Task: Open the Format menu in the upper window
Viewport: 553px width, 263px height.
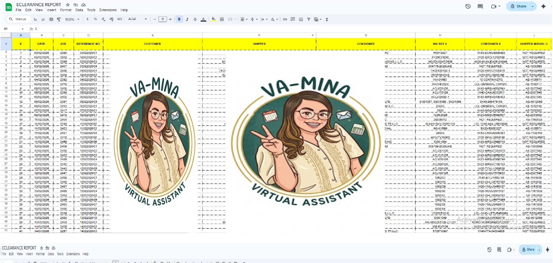Action: click(66, 10)
